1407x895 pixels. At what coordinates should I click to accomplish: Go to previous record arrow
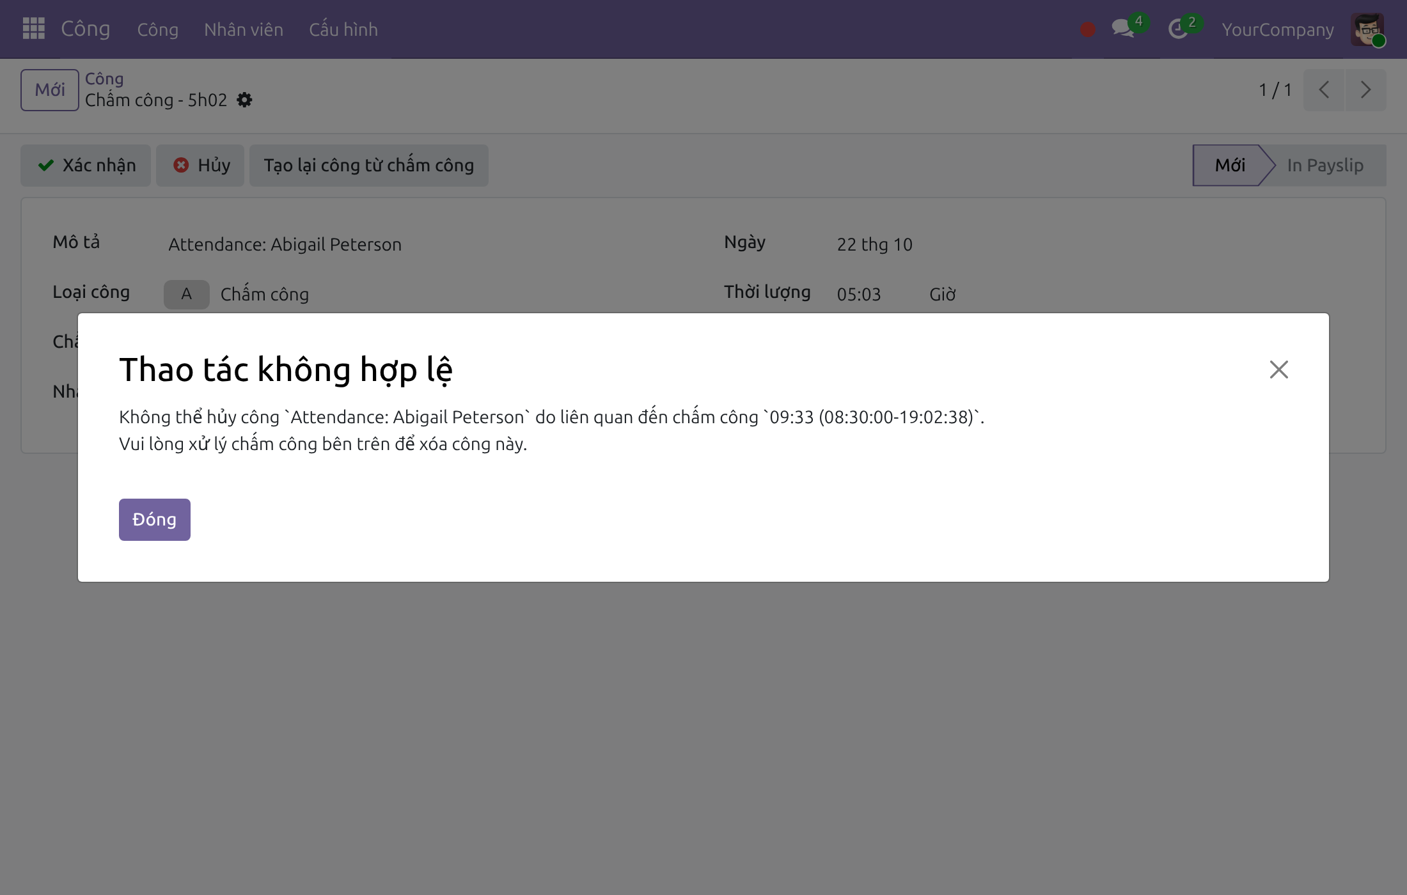pyautogui.click(x=1324, y=90)
